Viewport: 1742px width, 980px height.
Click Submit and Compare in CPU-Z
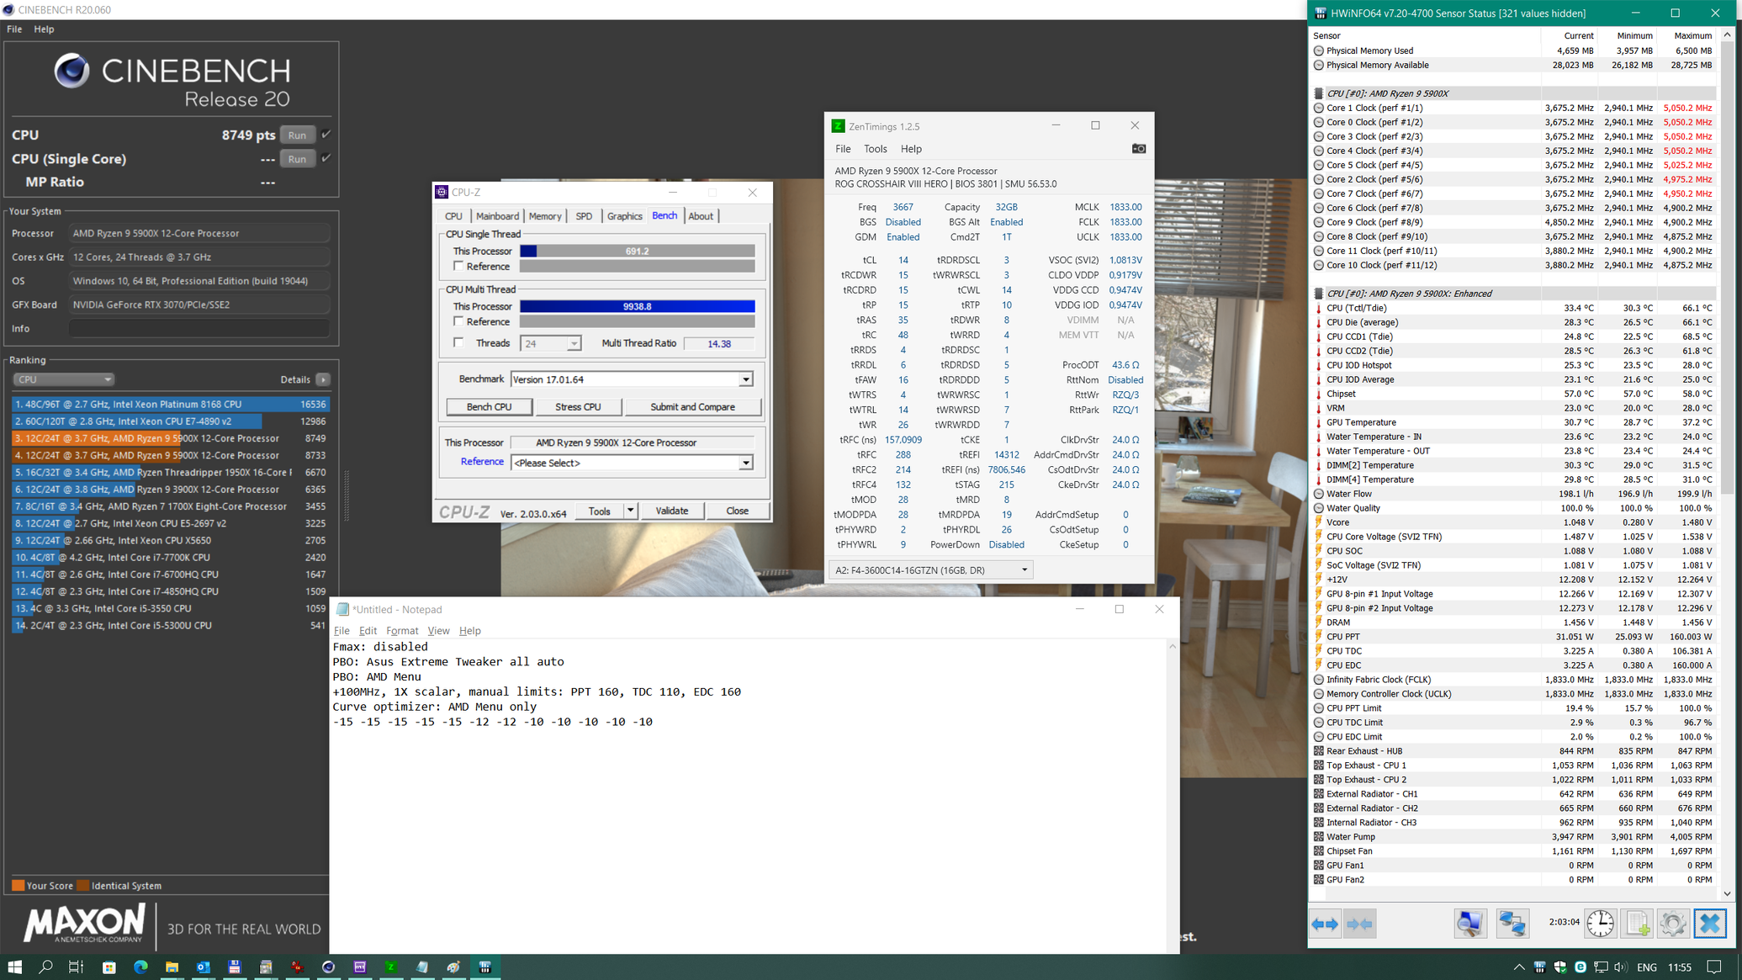click(x=692, y=407)
